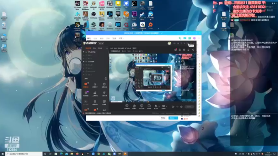Open the streamer avatar in streaming app header
The width and height of the screenshot is (278, 156).
(169, 43)
